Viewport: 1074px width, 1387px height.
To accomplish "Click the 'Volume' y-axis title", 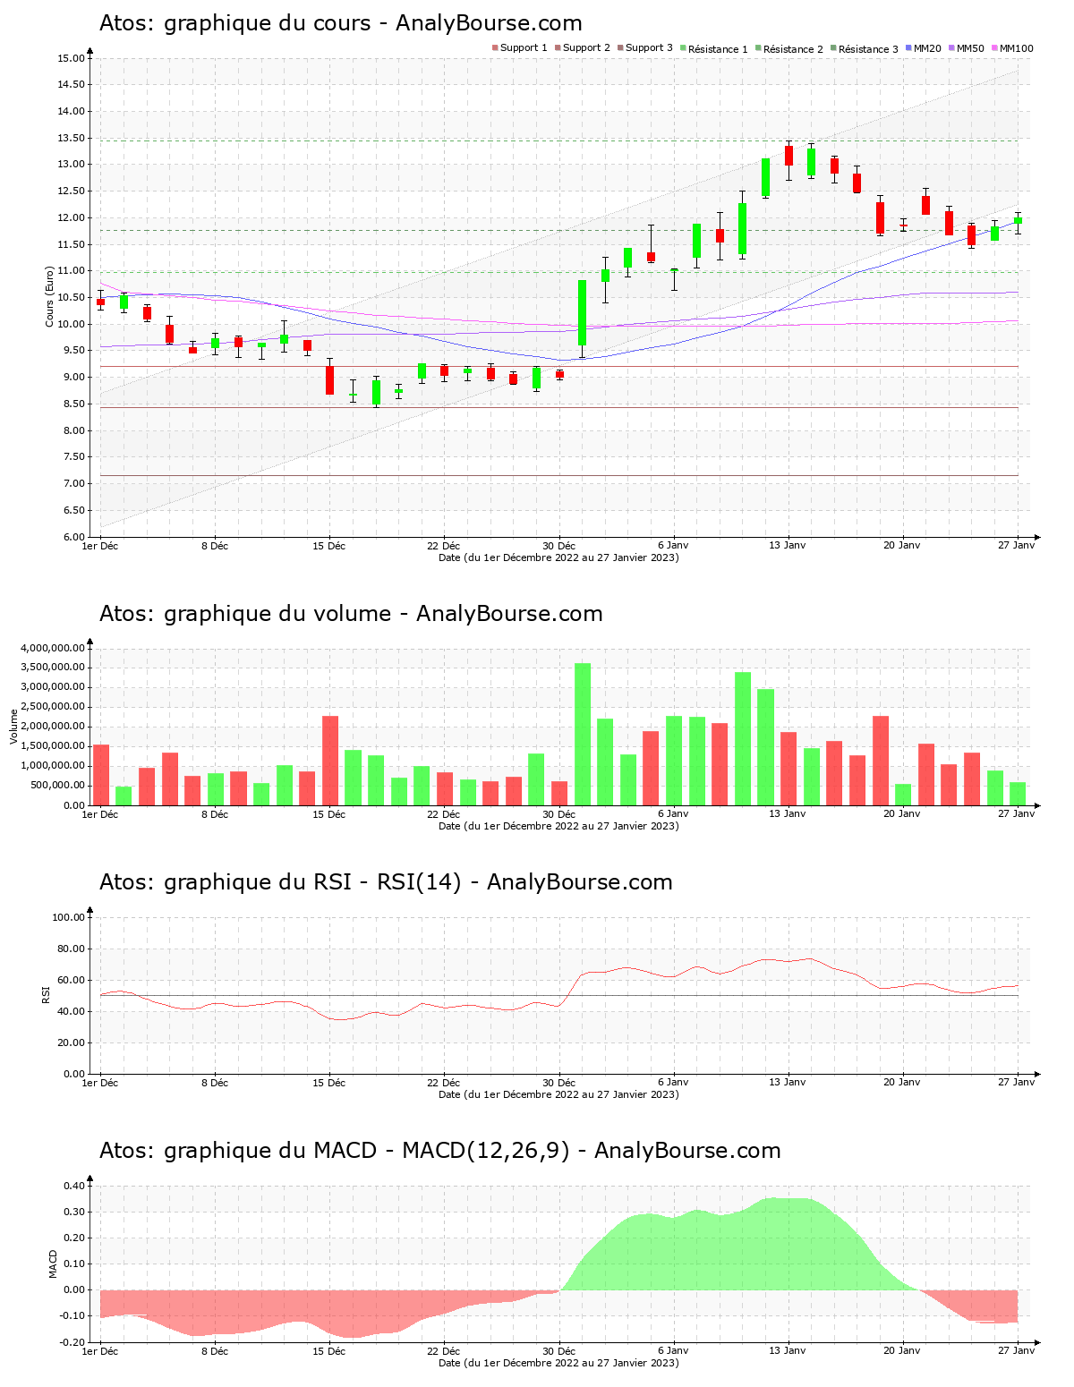I will click(x=13, y=726).
